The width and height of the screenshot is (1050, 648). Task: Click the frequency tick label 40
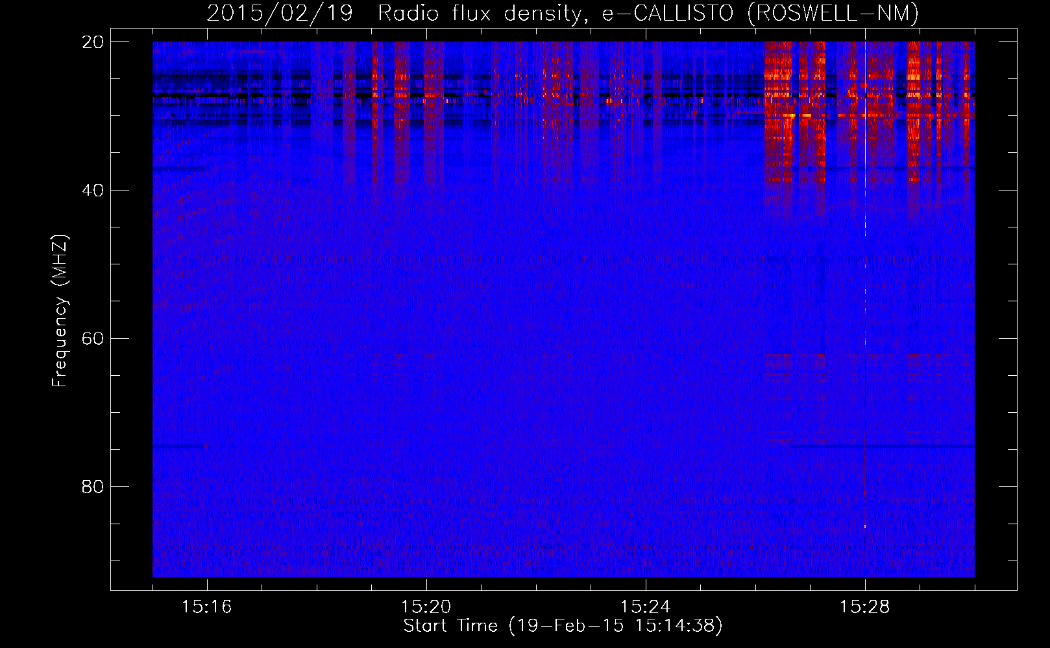[93, 191]
